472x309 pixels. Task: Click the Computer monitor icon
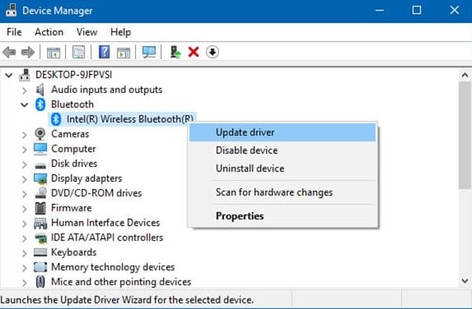point(41,149)
